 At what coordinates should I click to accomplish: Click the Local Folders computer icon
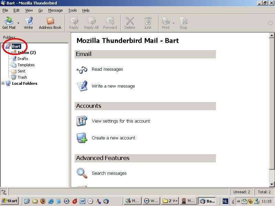click(x=8, y=83)
